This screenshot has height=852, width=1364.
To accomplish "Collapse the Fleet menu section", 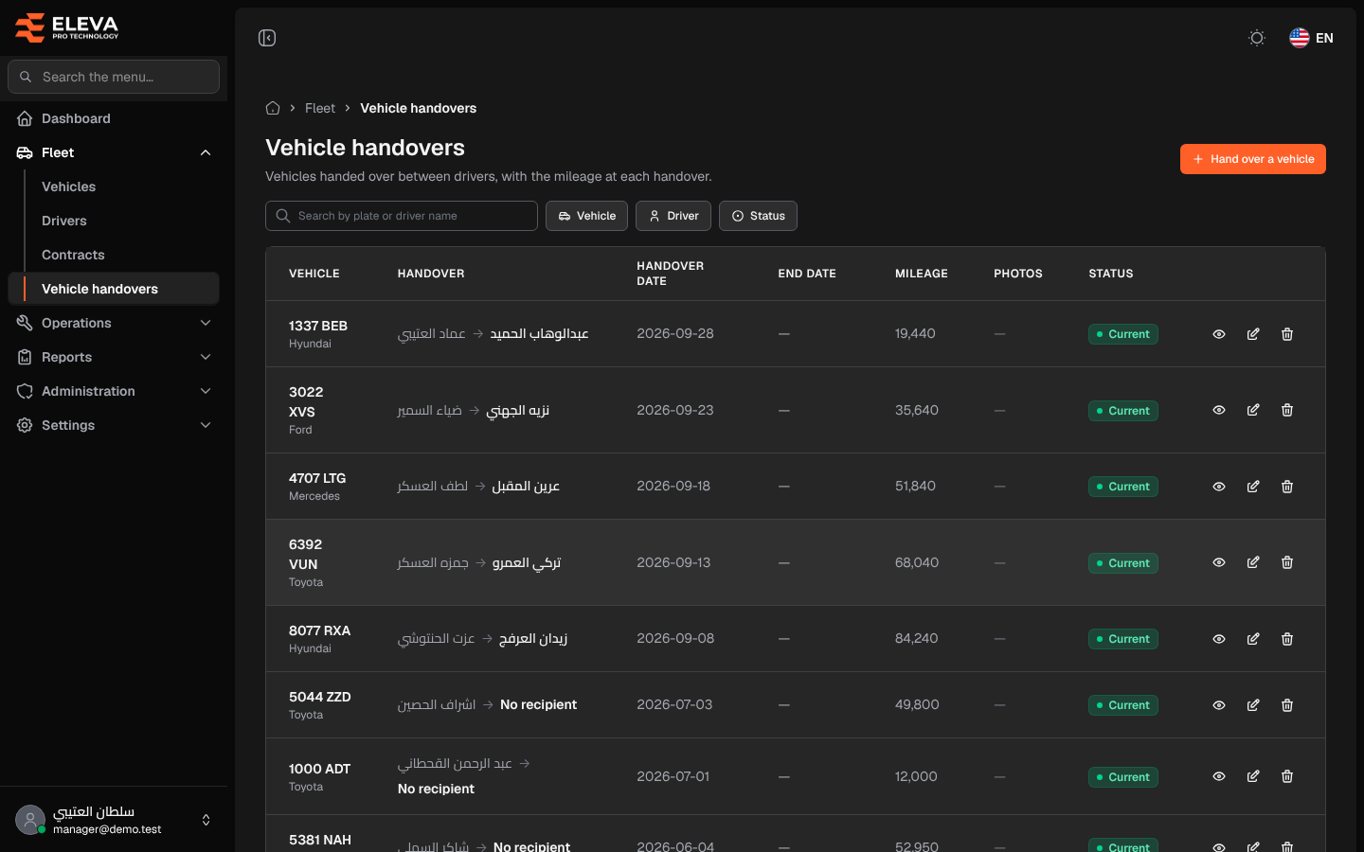I will click(114, 152).
